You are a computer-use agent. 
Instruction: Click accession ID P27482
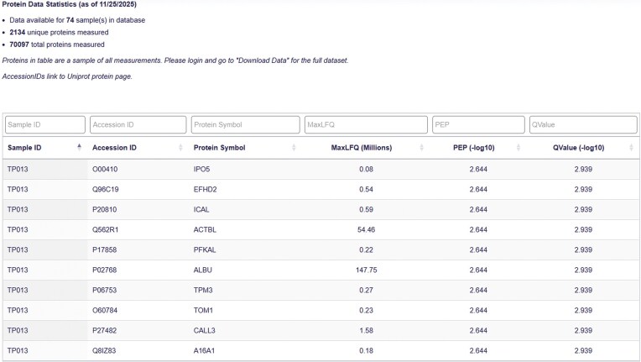pos(105,330)
